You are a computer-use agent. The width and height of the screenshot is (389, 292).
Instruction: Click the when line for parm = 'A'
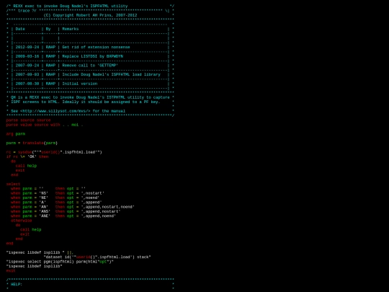[x=56, y=202]
